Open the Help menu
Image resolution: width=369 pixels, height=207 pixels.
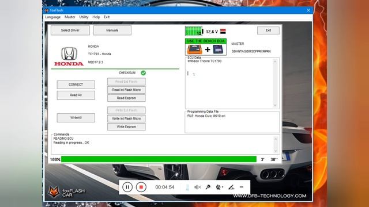(96, 17)
